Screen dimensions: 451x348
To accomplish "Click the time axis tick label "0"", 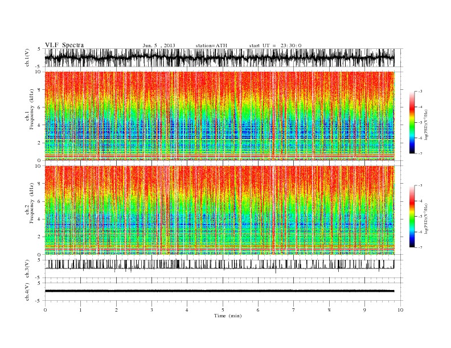I will tap(45, 310).
